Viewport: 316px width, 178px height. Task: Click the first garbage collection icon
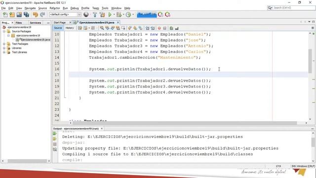[x=160, y=14]
